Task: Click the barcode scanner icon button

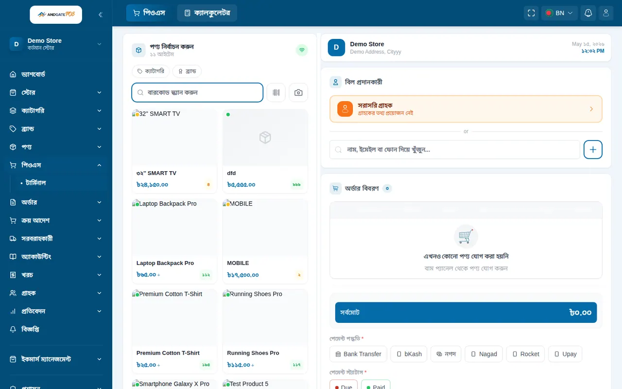Action: 276,92
